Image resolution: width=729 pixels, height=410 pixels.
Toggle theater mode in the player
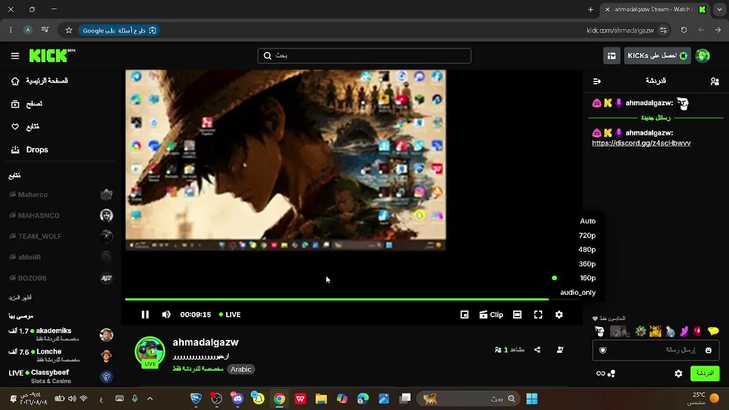coord(517,314)
